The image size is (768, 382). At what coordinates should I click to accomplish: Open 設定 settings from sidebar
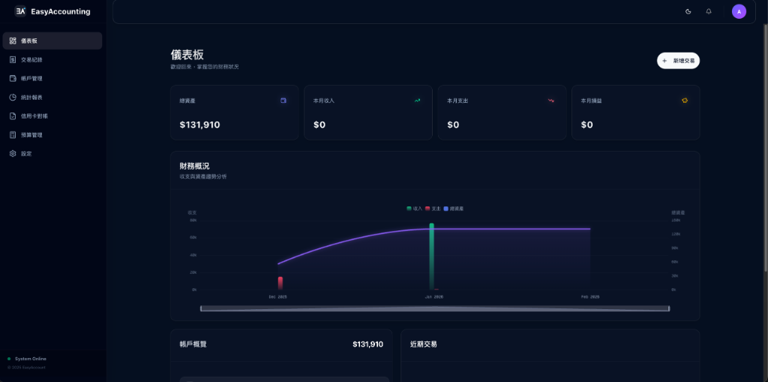tap(52, 154)
